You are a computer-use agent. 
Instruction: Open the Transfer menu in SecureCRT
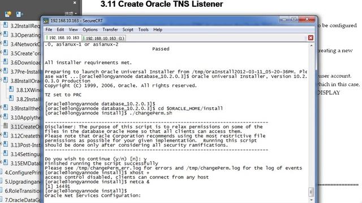[110, 30]
